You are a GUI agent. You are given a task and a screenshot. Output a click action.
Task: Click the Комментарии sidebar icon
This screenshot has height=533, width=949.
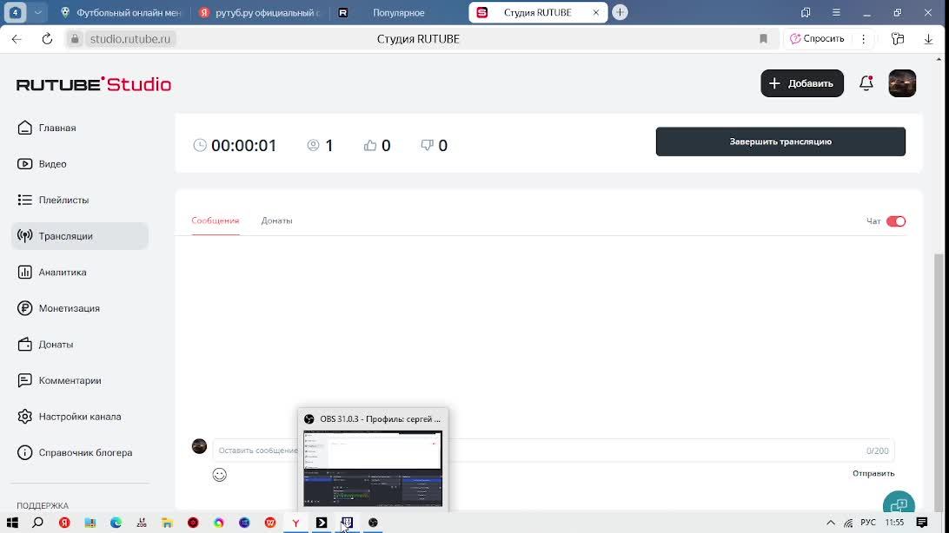pos(25,380)
